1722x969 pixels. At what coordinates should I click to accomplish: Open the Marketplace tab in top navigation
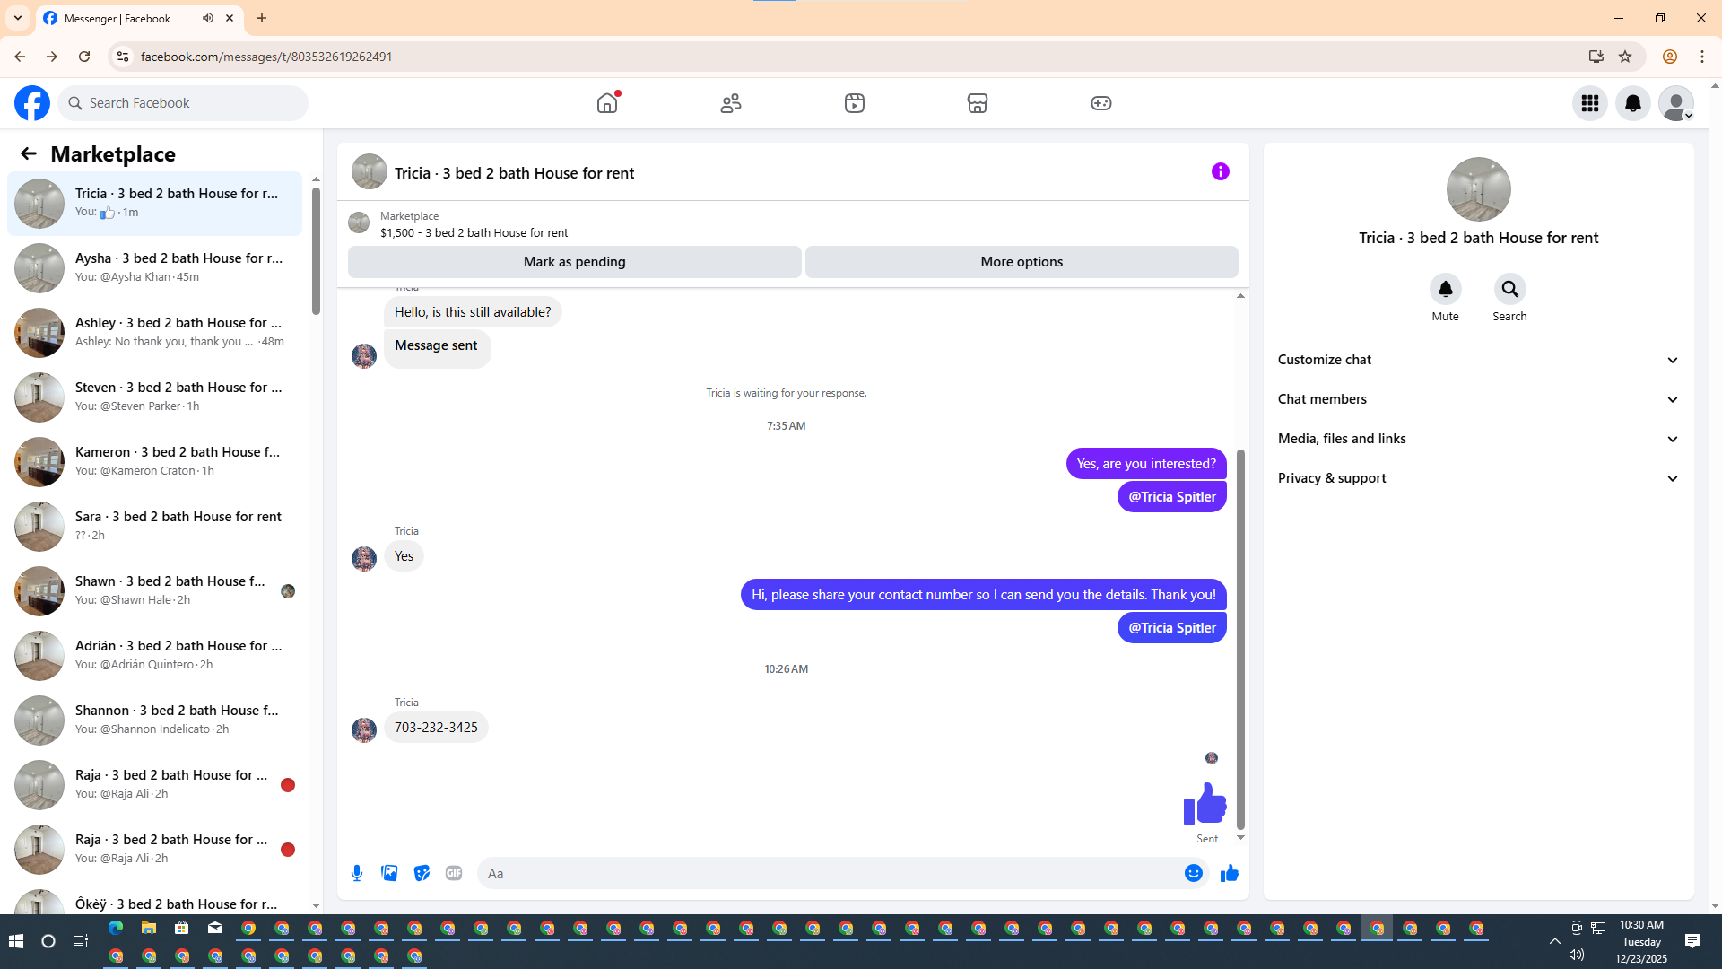977,103
